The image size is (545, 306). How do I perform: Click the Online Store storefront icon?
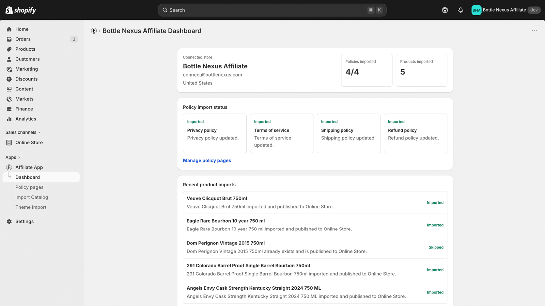pos(9,142)
